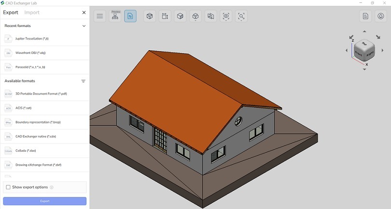The image size is (391, 209).
Task: Open the Available formats filter icon
Action: 84,81
